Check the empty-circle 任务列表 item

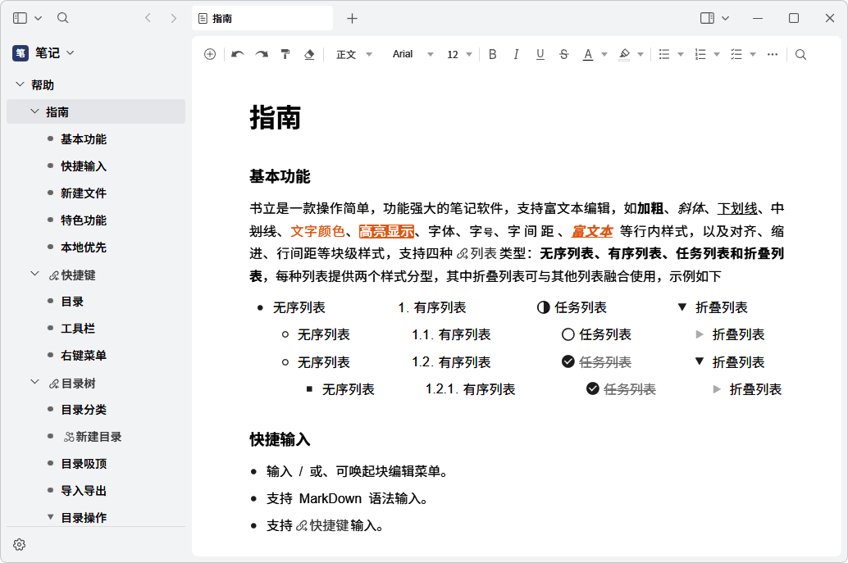pos(568,334)
